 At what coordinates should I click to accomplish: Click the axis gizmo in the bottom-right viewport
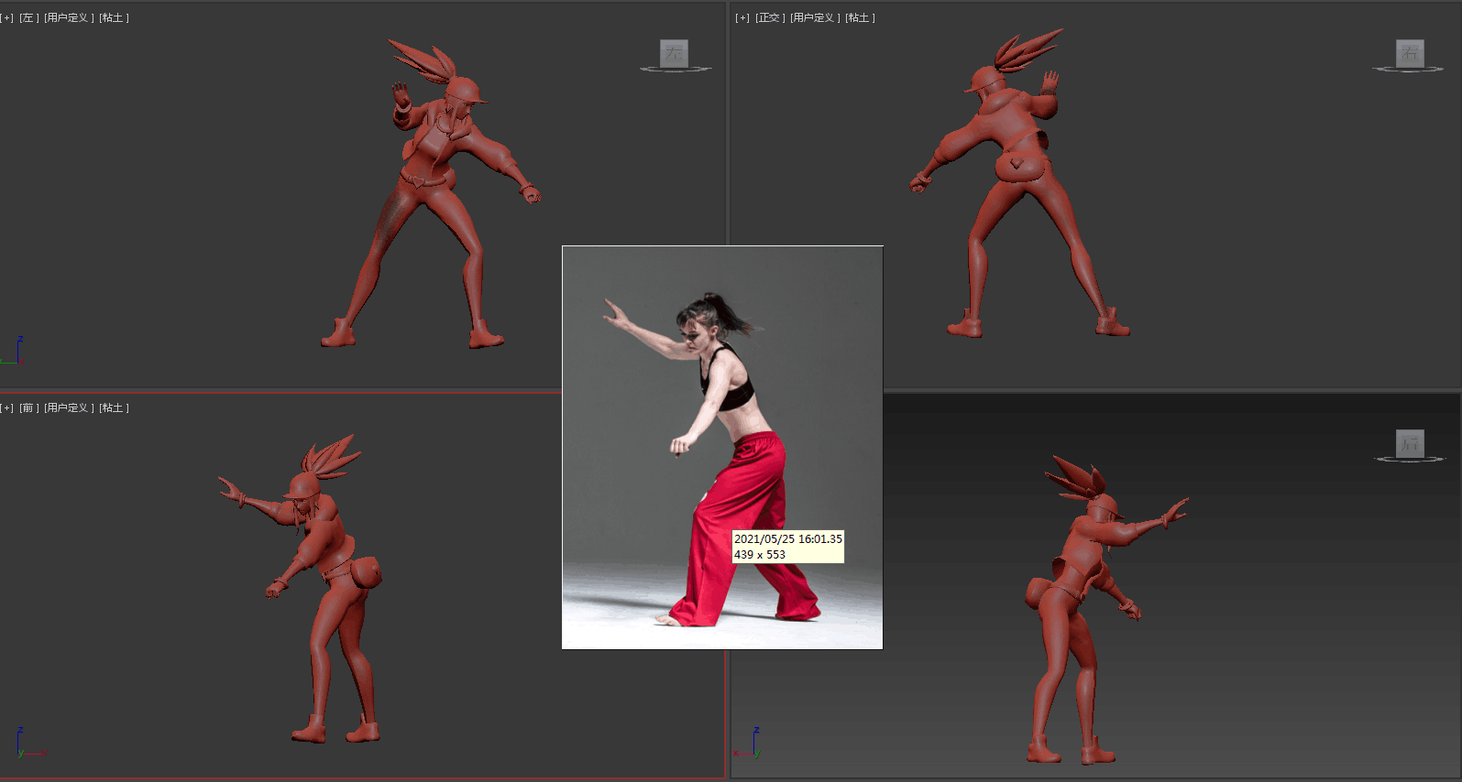751,744
